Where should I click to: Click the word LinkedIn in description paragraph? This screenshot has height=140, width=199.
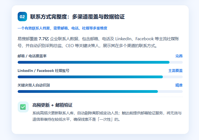pos(123,39)
